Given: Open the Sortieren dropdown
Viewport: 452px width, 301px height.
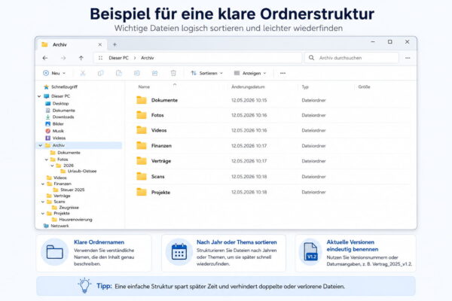Looking at the screenshot, I should (206, 73).
